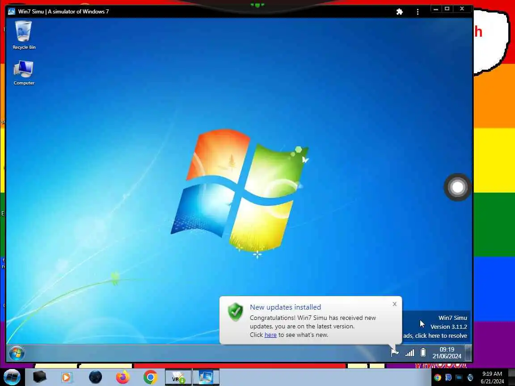Click the Action Center flag icon
Screen dimensions: 515x386
pyautogui.click(x=395, y=353)
